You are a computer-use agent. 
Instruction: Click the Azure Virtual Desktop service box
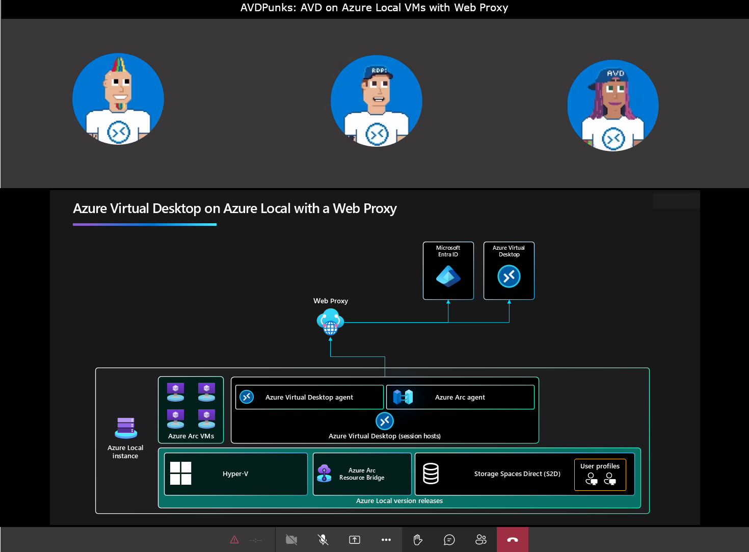[509, 271]
